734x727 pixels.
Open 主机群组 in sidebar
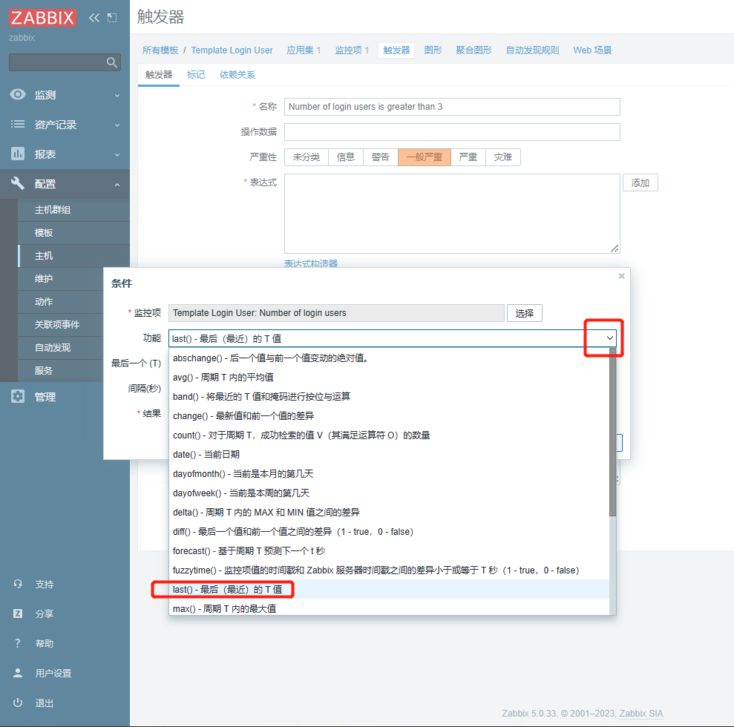coord(53,210)
